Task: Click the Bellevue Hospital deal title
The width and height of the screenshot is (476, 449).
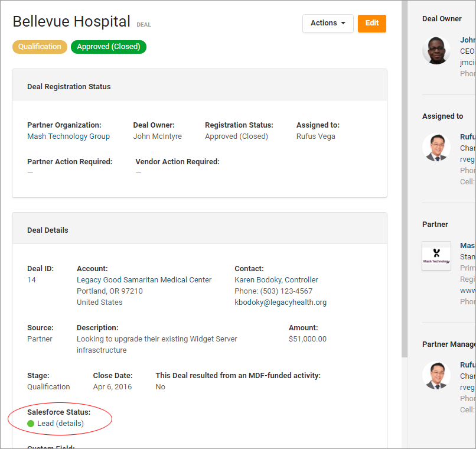Action: coord(71,21)
